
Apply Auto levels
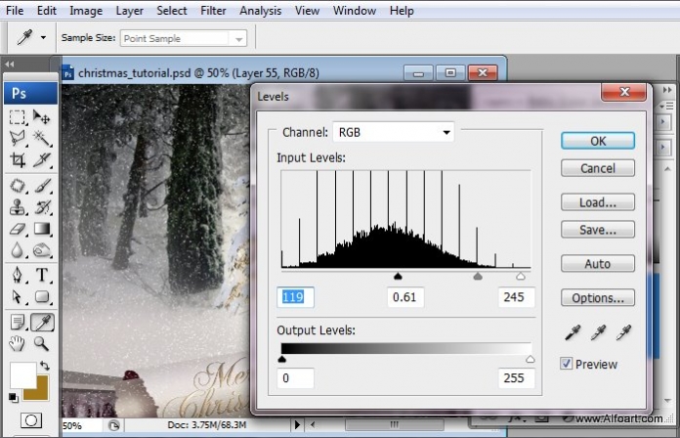click(598, 264)
